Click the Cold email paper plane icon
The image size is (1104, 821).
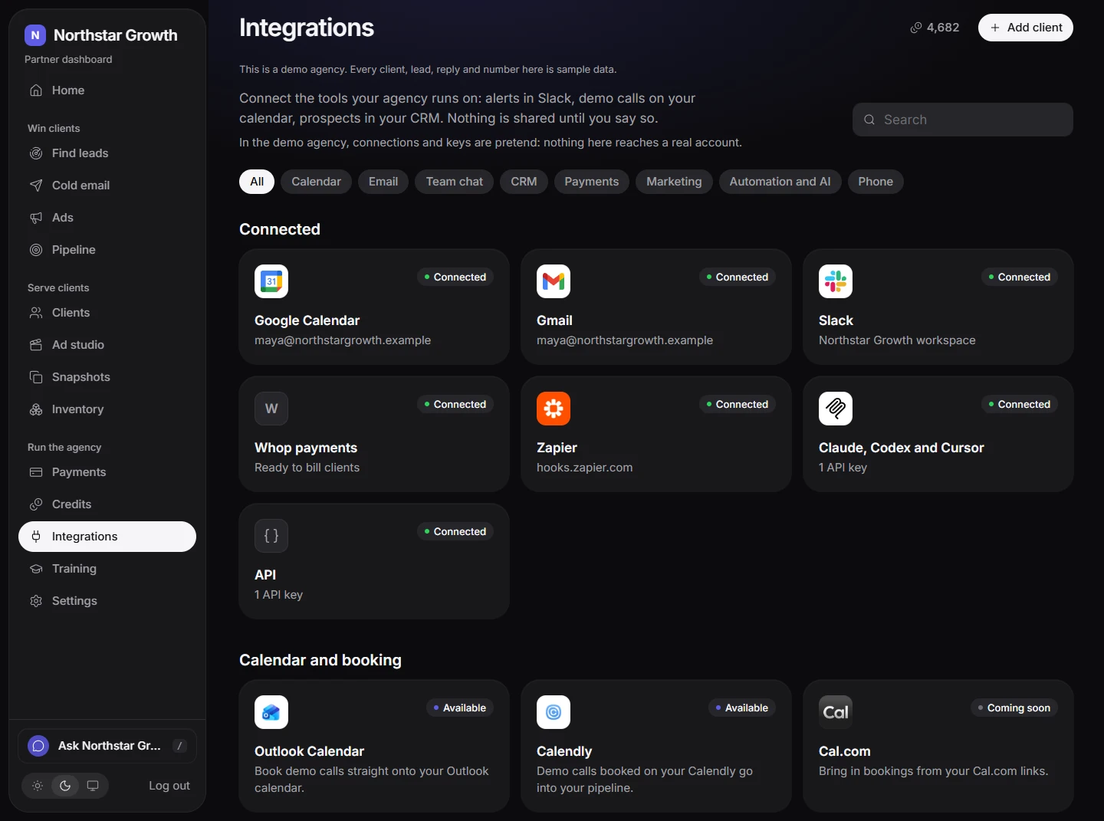tap(36, 186)
